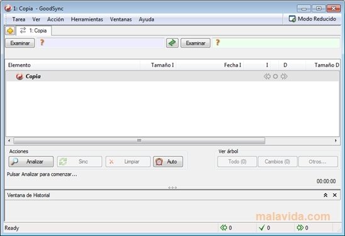The width and height of the screenshot is (345, 236).
Task: Click the Limpiar button
Action: [x=128, y=161]
